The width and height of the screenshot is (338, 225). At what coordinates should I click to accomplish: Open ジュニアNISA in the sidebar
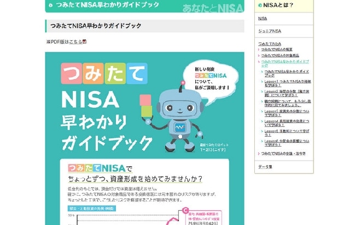tap(270, 31)
